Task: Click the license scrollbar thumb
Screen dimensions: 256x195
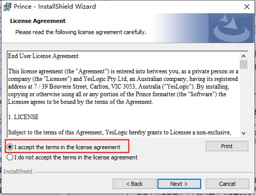Action: point(243,64)
